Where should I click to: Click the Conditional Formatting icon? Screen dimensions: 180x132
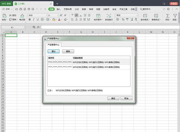click(145, 16)
